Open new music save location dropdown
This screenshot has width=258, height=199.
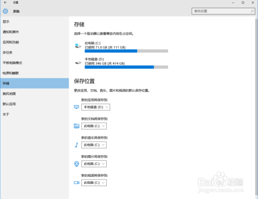pyautogui.click(x=94, y=145)
